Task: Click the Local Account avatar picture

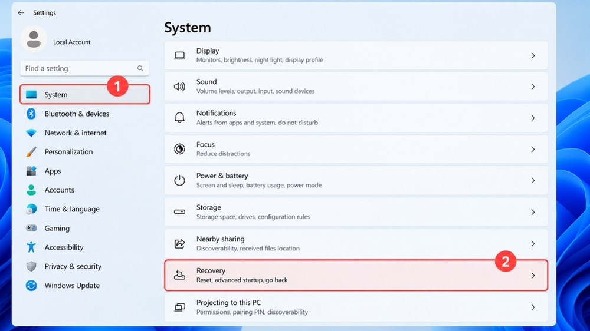Action: pos(34,39)
